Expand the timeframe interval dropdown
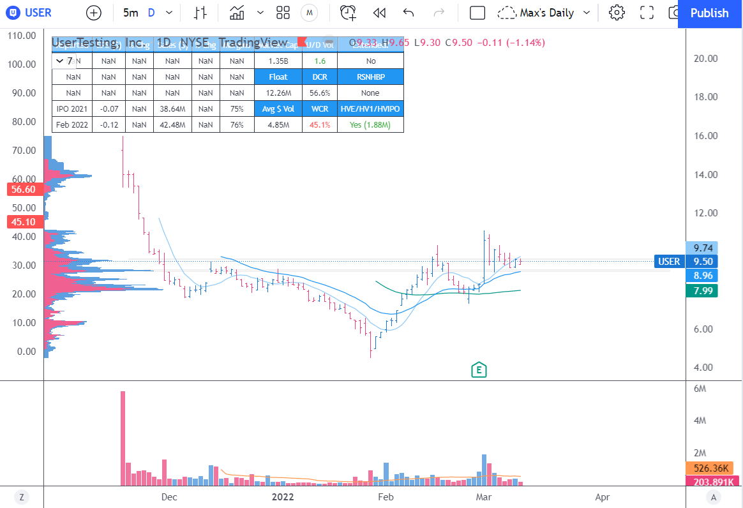This screenshot has width=743, height=508. [x=169, y=13]
